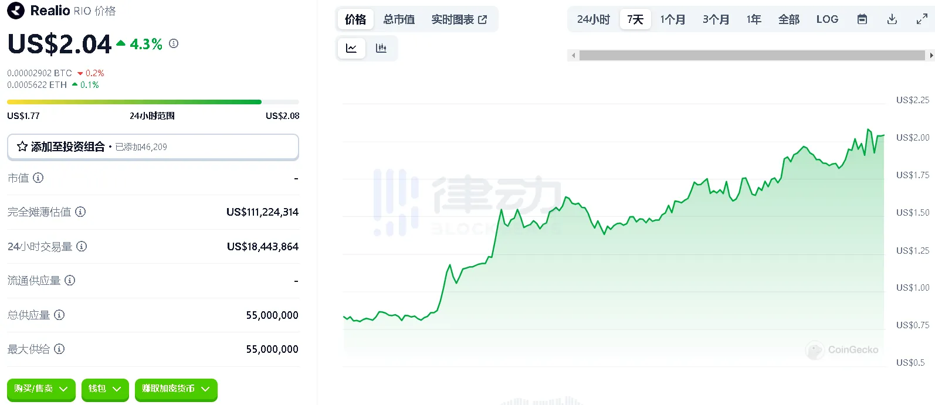Expand the 购买/售卖 dropdown

point(41,389)
